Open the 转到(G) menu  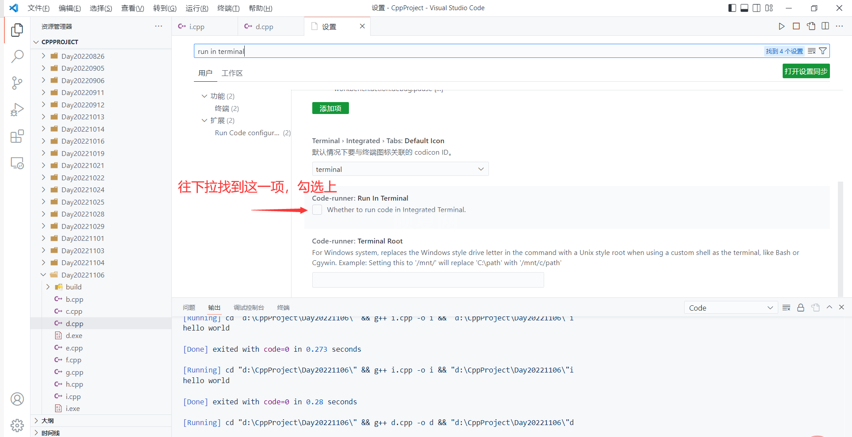pyautogui.click(x=165, y=8)
